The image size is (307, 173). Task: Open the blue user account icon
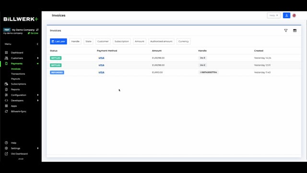(286, 15)
